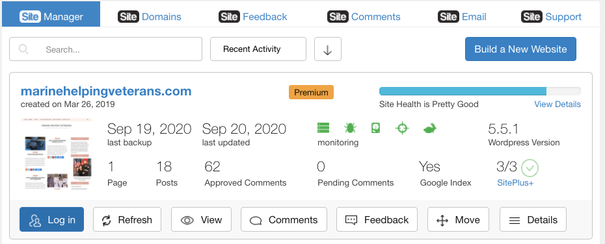The height and width of the screenshot is (244, 605).
Task: Click the green SitePlus+ checkmark circle
Action: 530,168
